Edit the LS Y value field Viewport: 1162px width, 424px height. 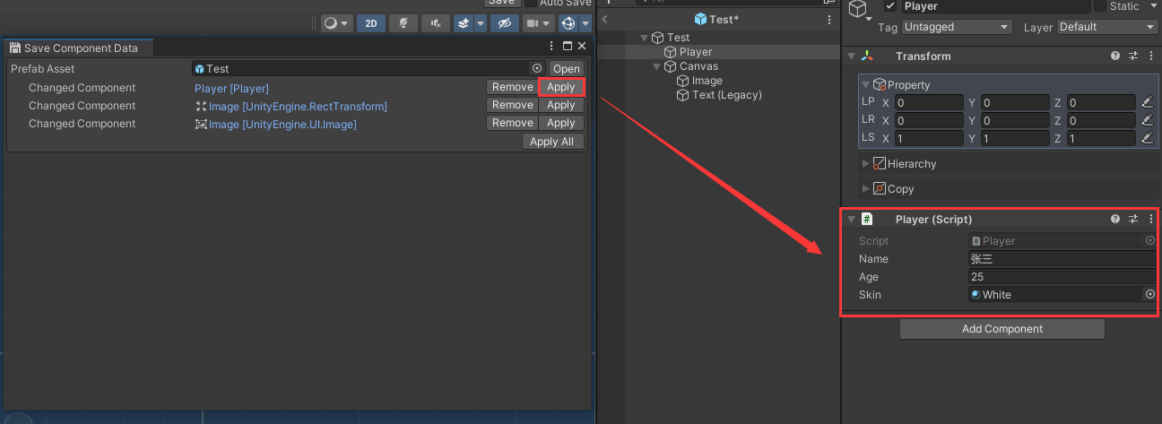click(x=1015, y=139)
